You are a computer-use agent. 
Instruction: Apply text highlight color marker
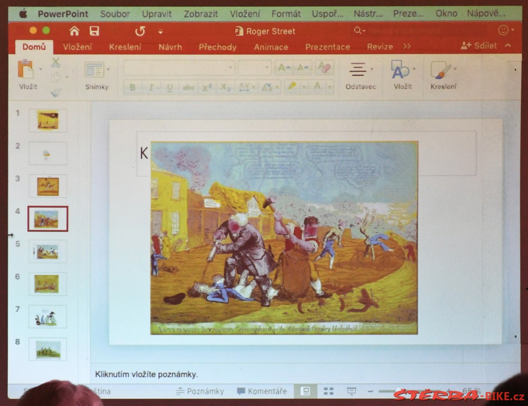(292, 86)
